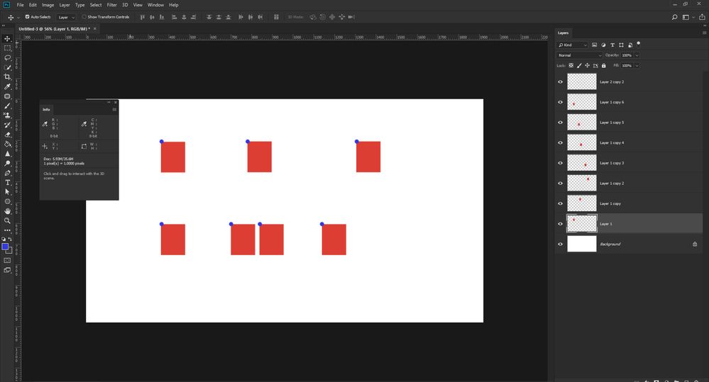The image size is (709, 382).
Task: Select the Layer 1 copy row
Action: [629, 203]
